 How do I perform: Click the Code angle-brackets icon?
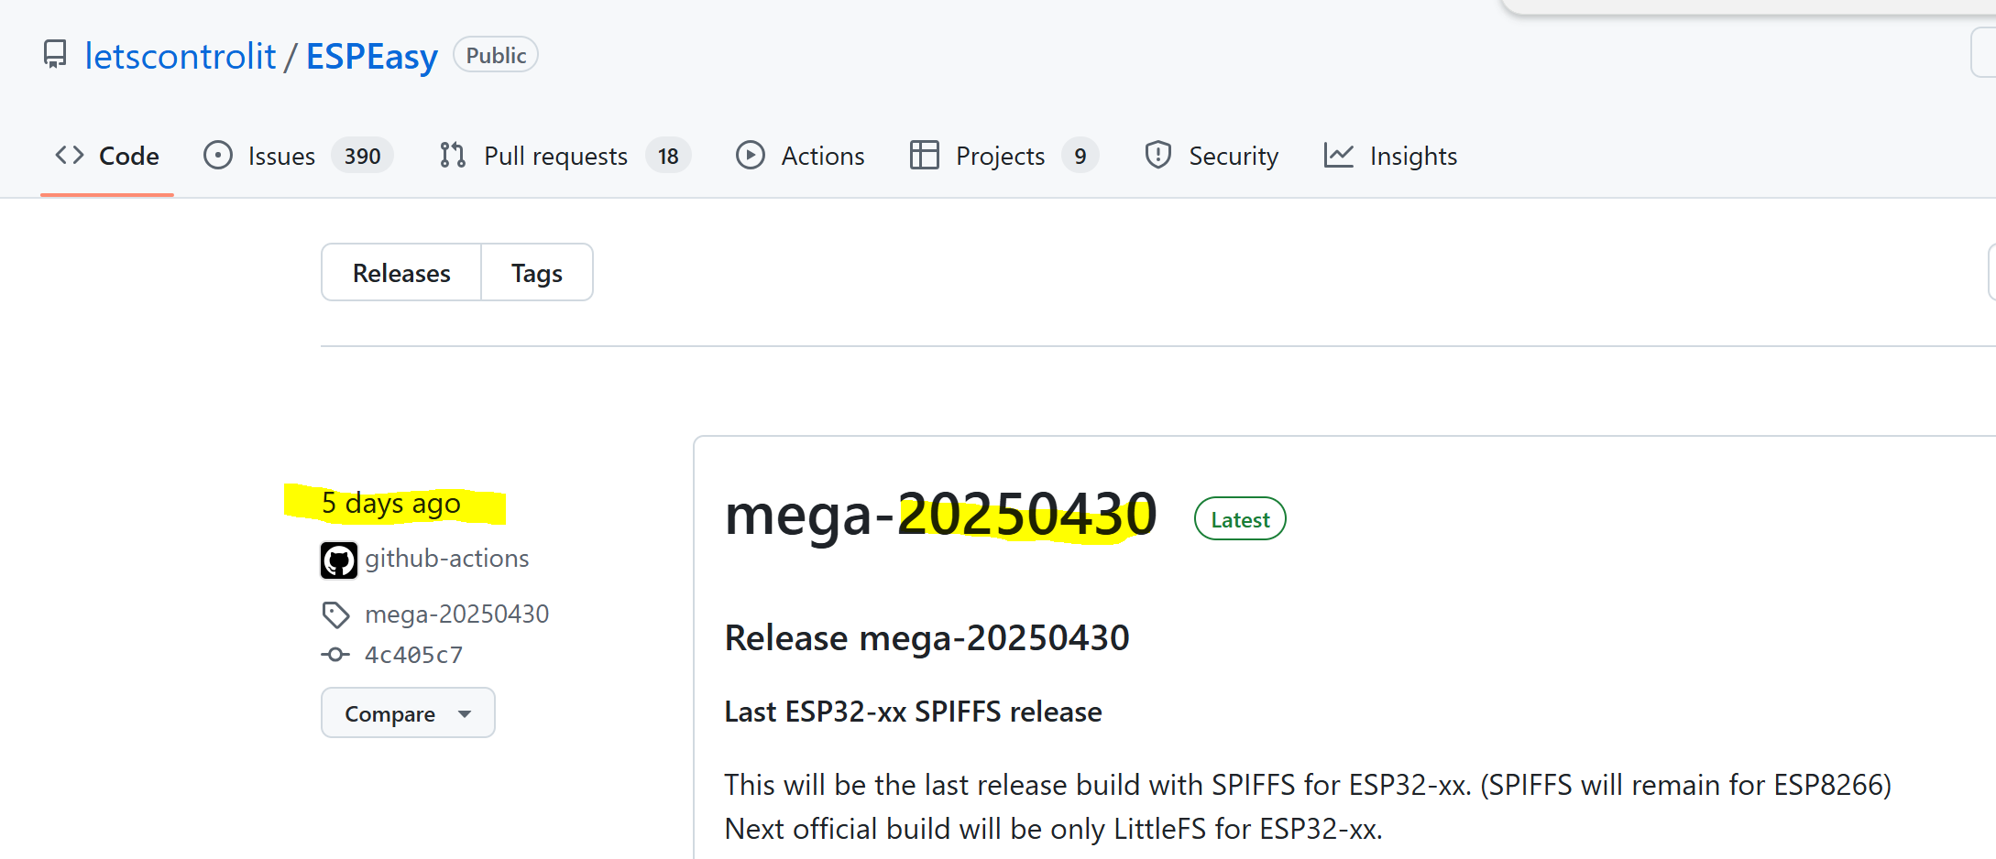[70, 155]
